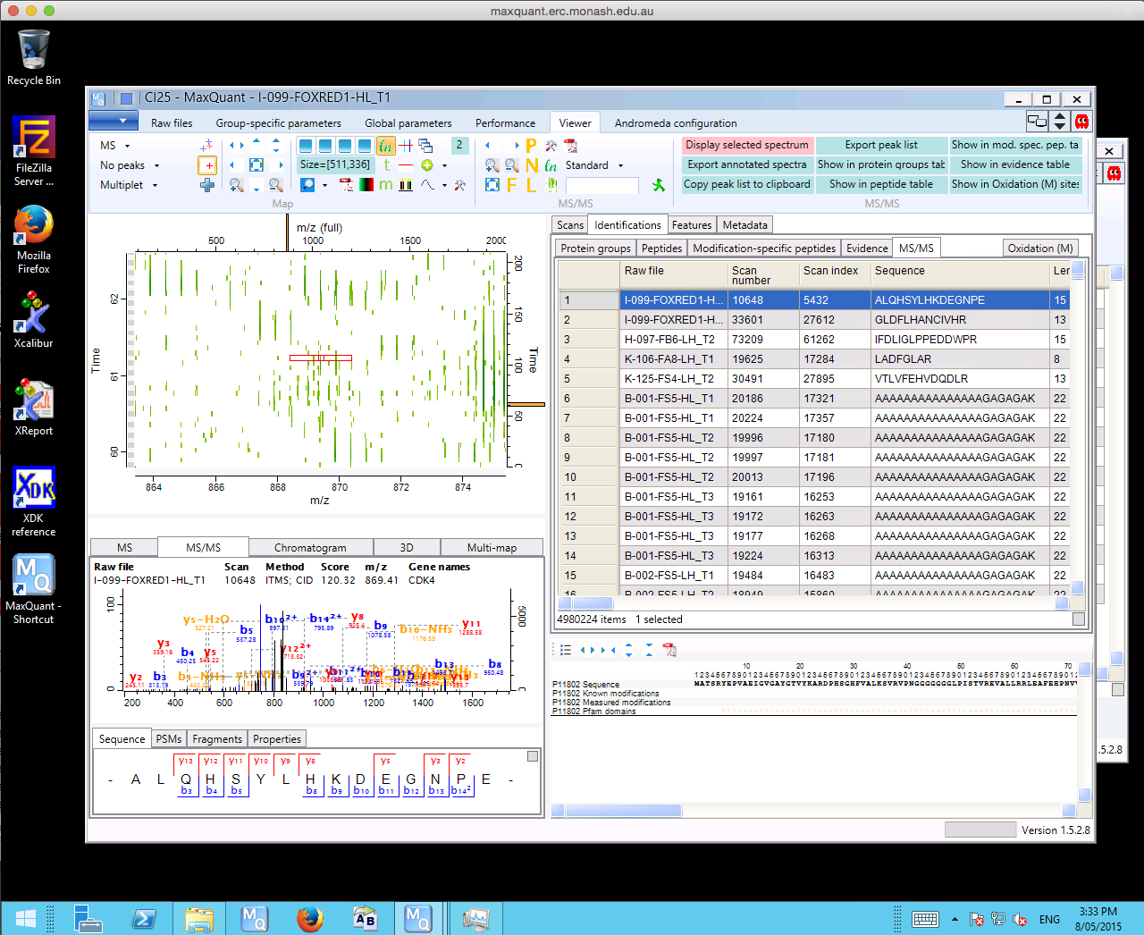The height and width of the screenshot is (935, 1144).
Task: Click the MS/MS zoom-in magnifier icon
Action: pos(492,165)
